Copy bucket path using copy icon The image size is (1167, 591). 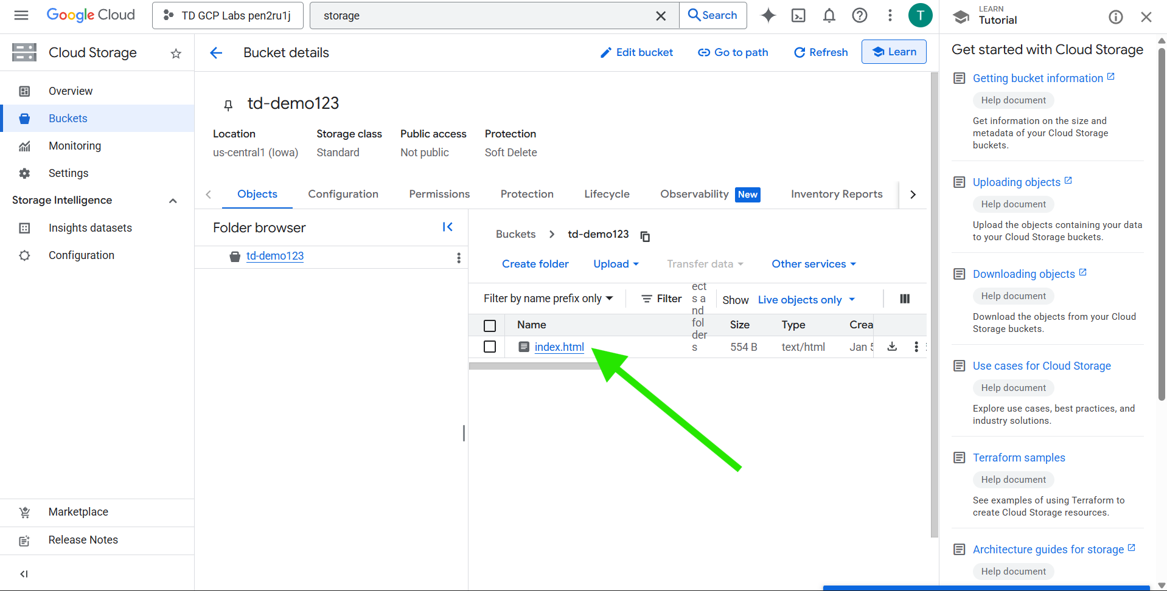(x=645, y=236)
